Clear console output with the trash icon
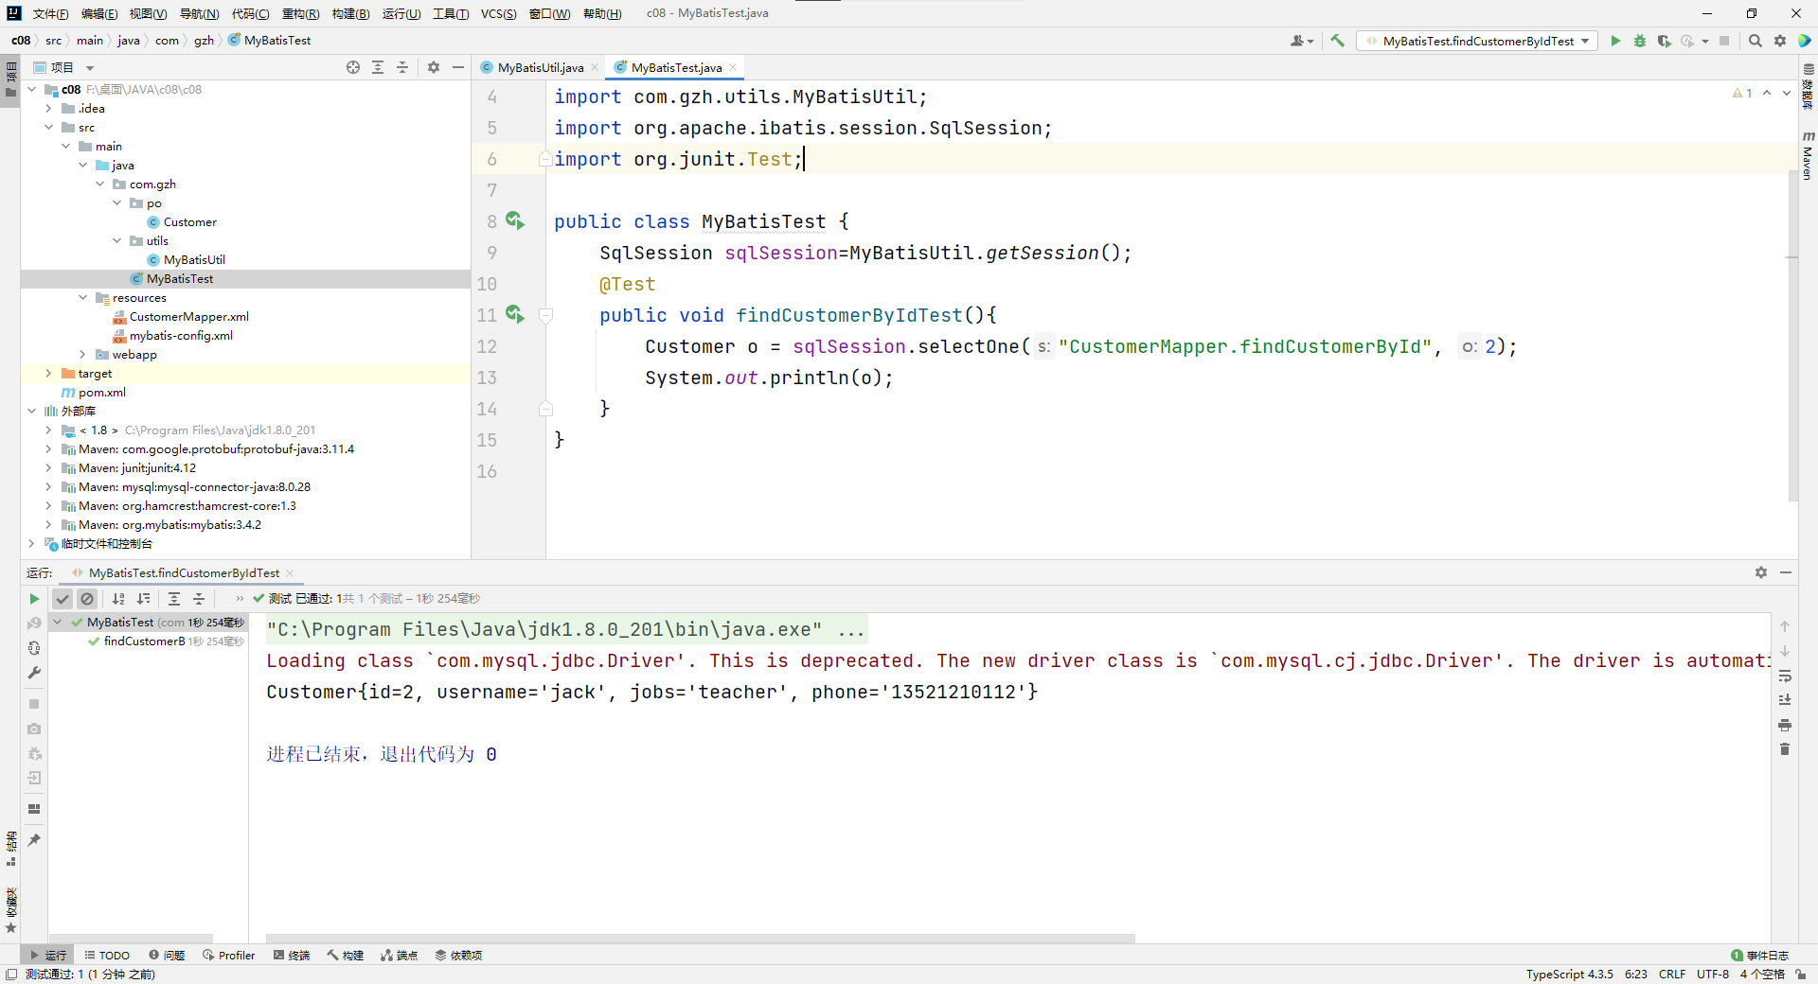Image resolution: width=1818 pixels, height=984 pixels. (1785, 749)
